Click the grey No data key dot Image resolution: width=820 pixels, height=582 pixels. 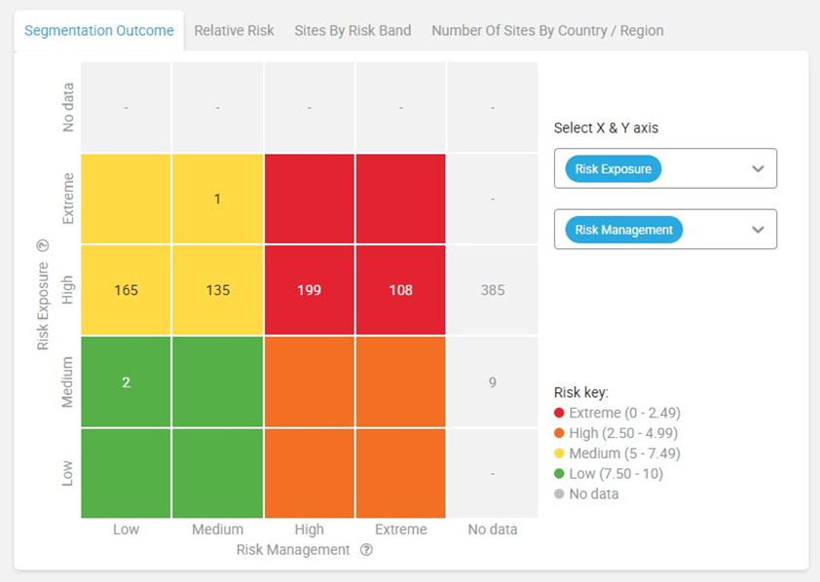pyautogui.click(x=559, y=493)
